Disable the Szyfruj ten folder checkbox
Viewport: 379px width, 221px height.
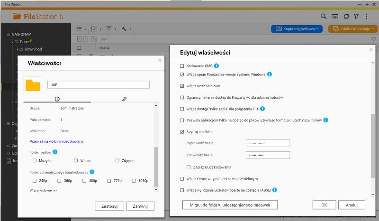tap(182, 132)
